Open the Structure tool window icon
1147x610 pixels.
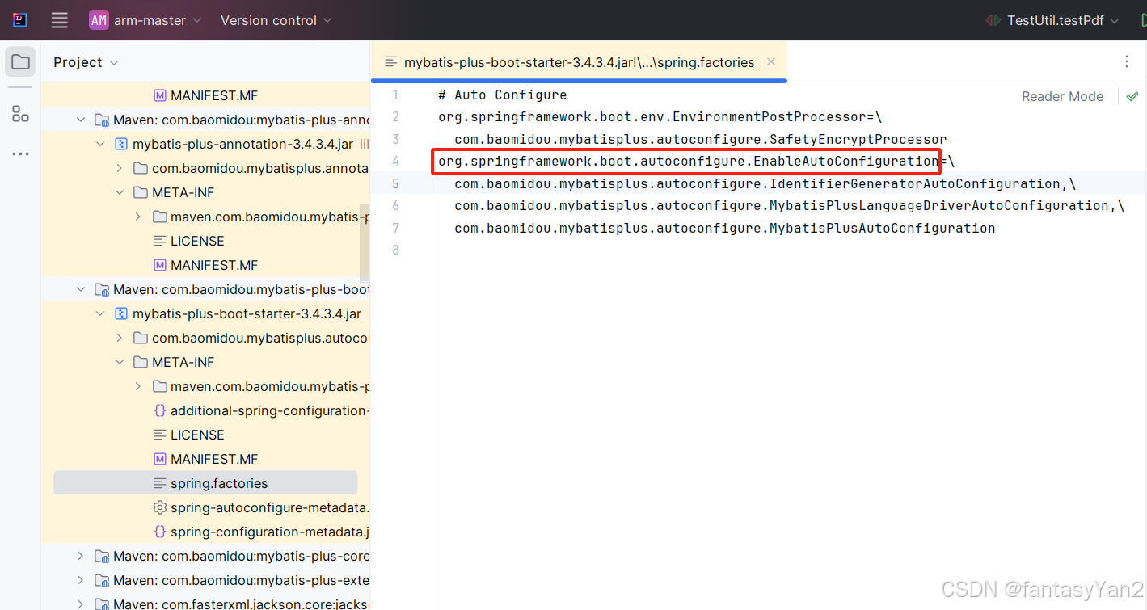(20, 114)
